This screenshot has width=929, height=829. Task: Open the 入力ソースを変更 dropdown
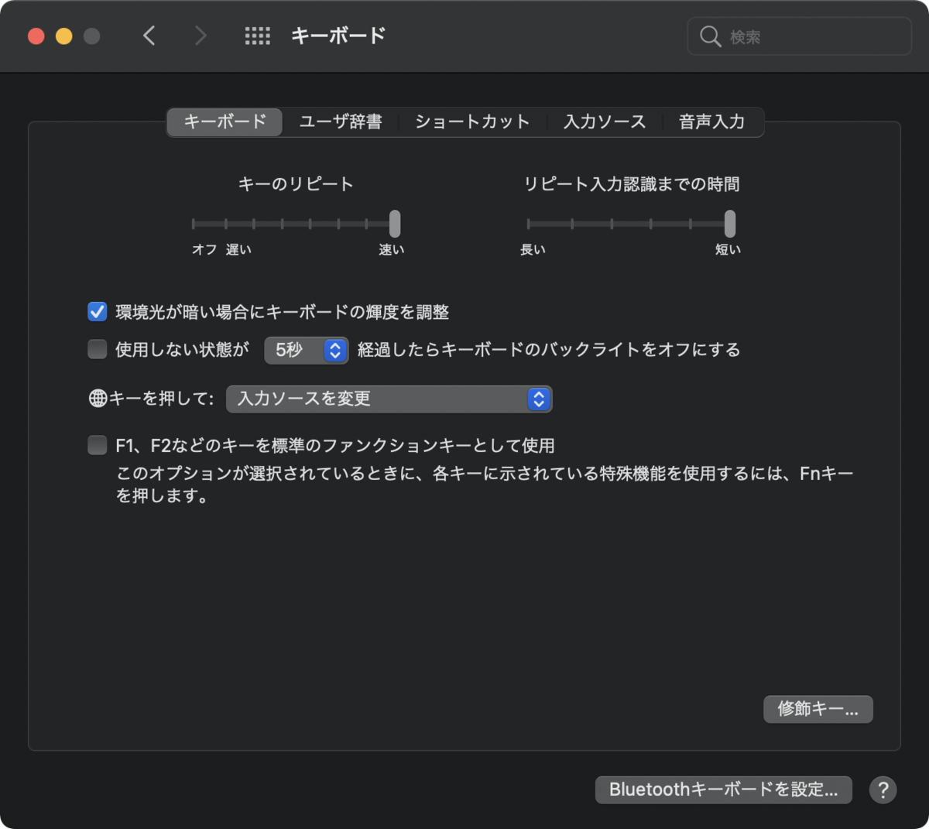(389, 399)
